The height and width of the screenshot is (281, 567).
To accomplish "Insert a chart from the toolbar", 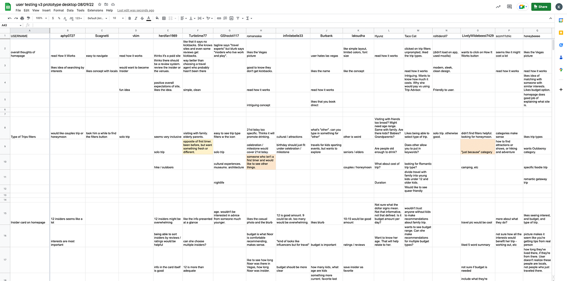I will click(x=231, y=18).
